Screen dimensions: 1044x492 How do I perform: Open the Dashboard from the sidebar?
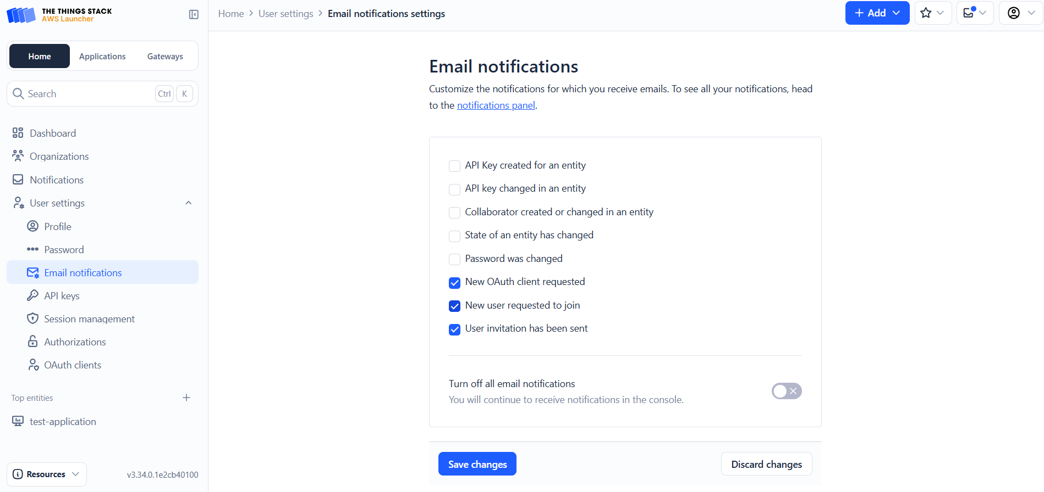pyautogui.click(x=52, y=133)
